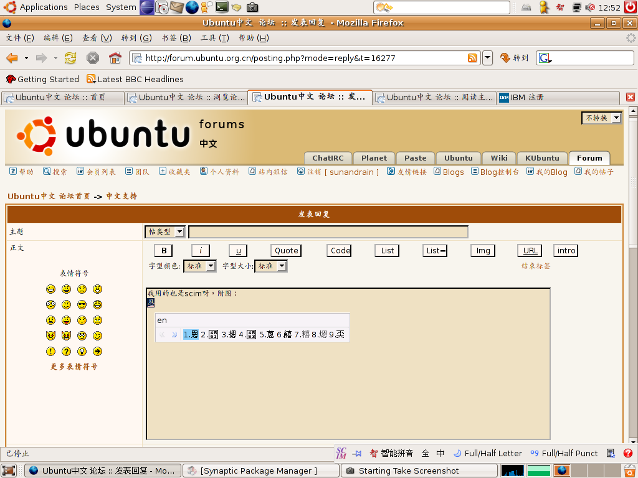Screen dimensions: 638x478
Task: Open the Wiki site tab
Action: (499, 157)
